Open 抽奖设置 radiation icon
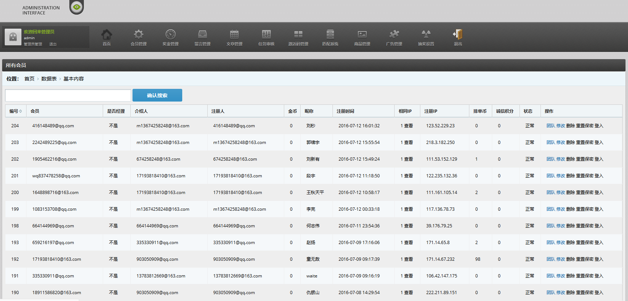The width and height of the screenshot is (628, 301). click(x=426, y=34)
